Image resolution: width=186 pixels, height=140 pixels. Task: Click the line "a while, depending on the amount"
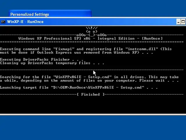pos(89,80)
